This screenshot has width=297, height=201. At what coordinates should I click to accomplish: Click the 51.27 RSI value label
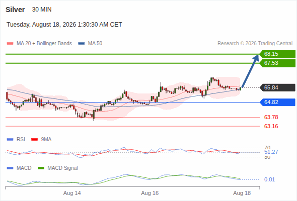coord(271,152)
